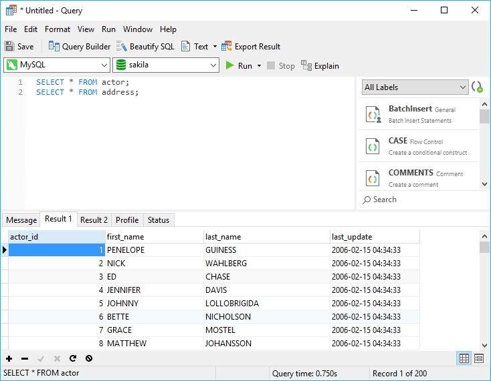
Task: Click the add snippet icon
Action: (477, 87)
